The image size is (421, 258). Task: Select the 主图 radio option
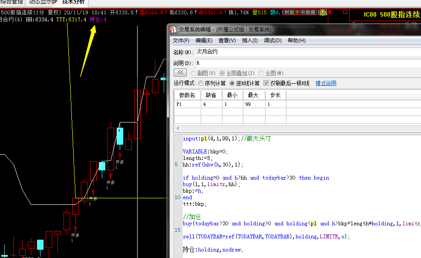[x=271, y=73]
